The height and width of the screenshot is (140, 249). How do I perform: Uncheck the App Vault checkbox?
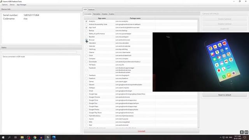(86, 28)
